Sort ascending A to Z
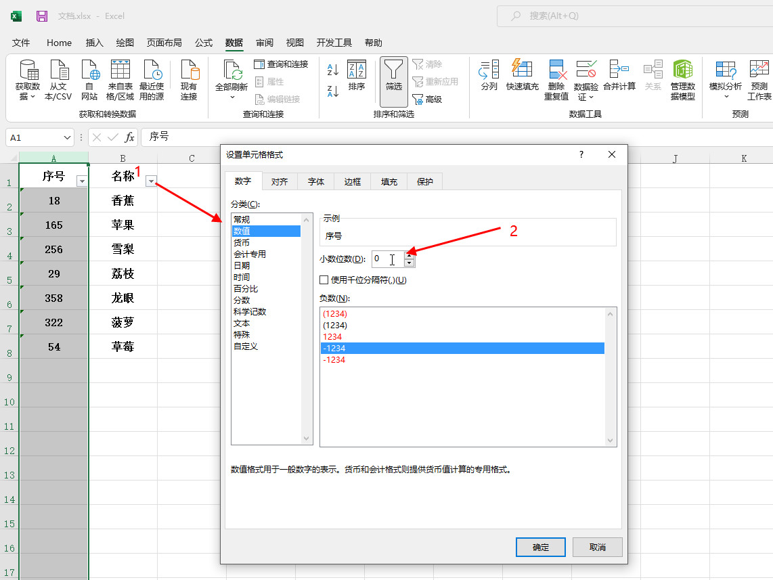The image size is (773, 580). pyautogui.click(x=333, y=70)
